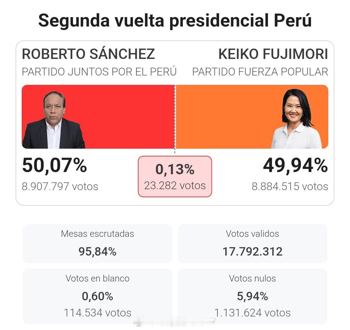
Task: Click the Segunda vuelta presidencial Perú title
Action: (175, 20)
